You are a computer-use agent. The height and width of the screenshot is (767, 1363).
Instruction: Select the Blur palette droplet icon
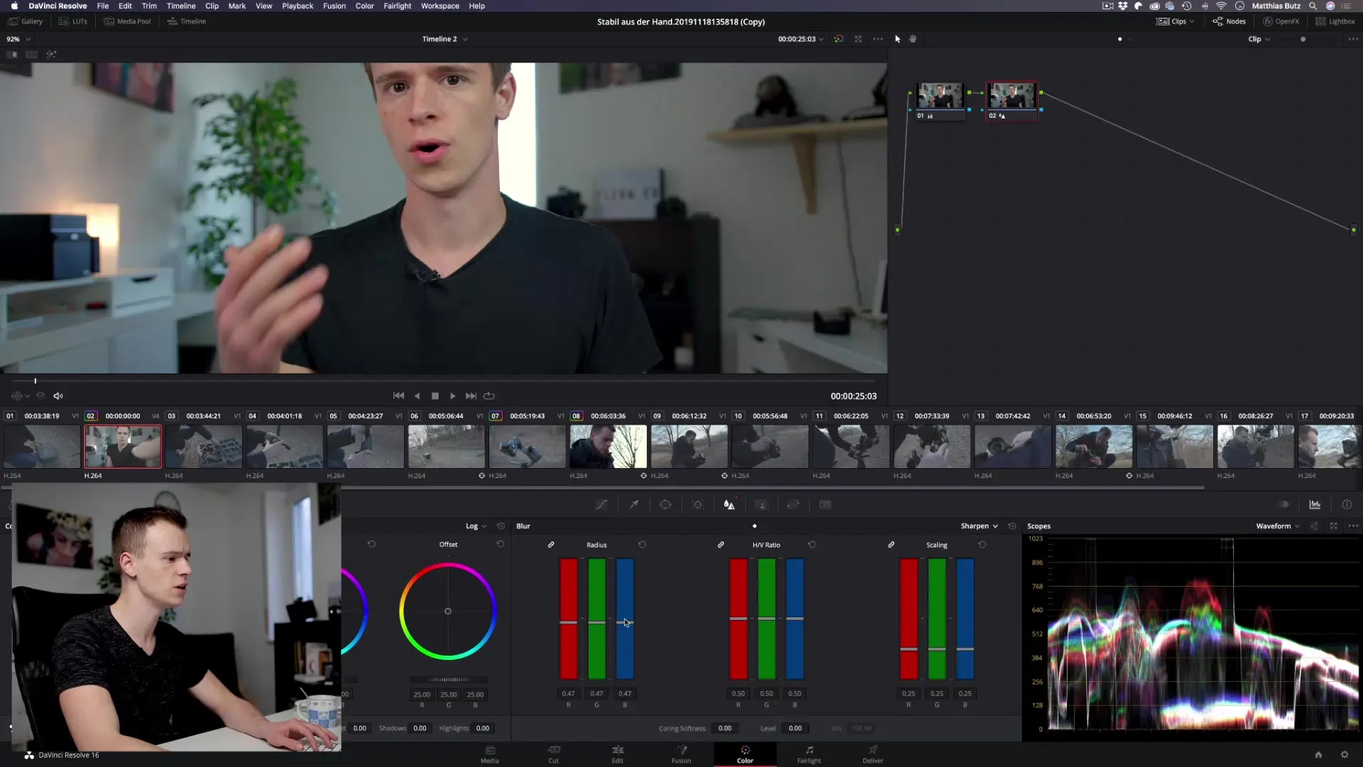coord(729,505)
